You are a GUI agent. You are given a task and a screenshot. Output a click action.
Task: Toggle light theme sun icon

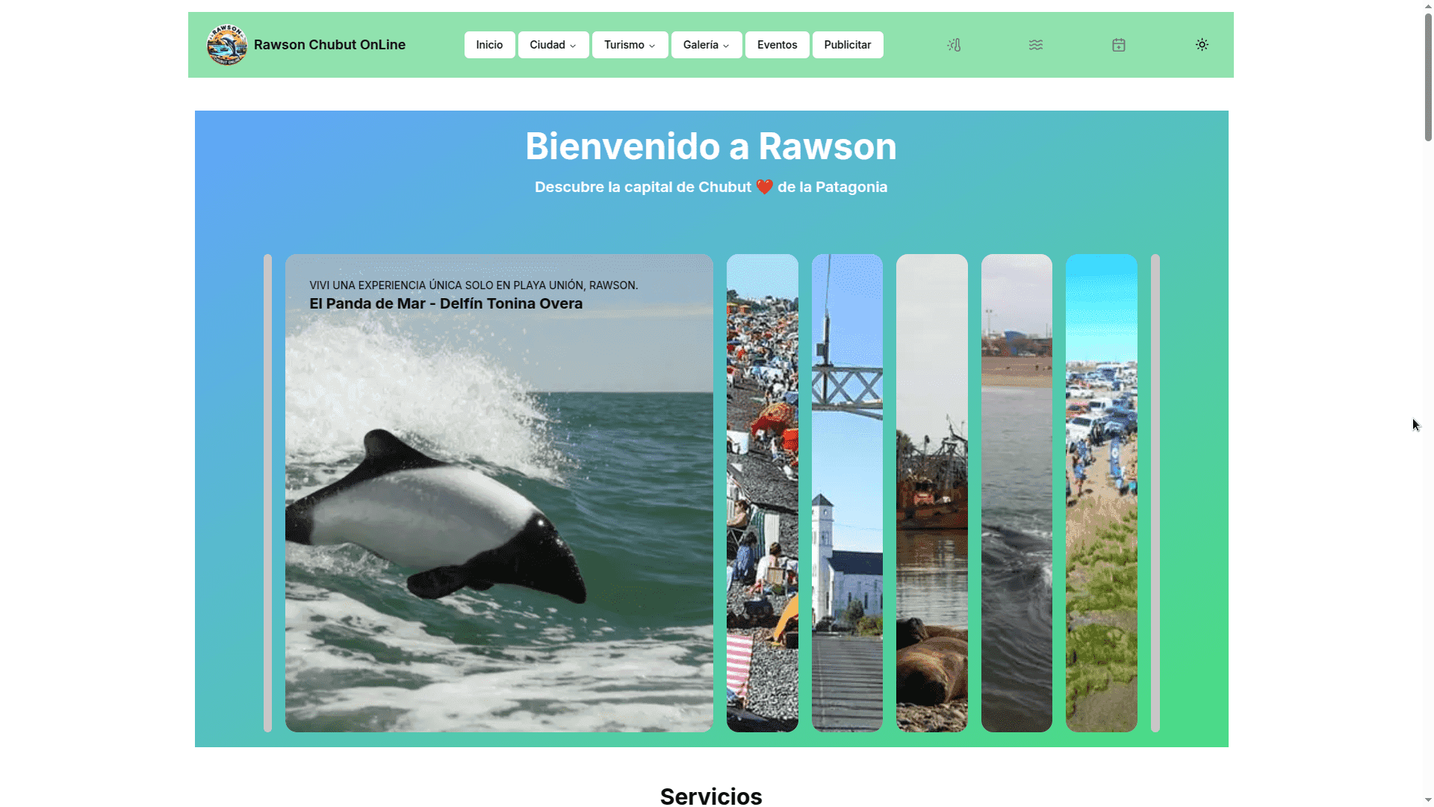[1202, 45]
